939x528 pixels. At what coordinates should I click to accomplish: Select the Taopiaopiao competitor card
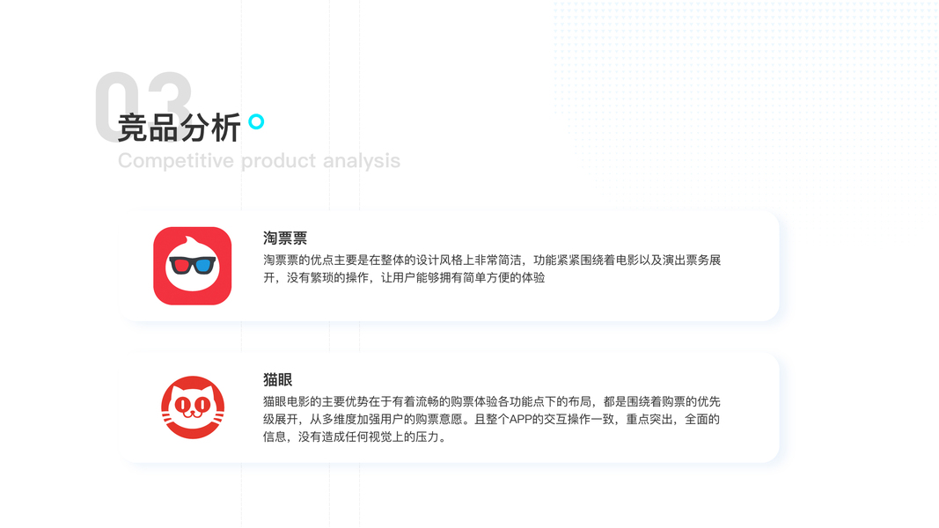coord(451,266)
